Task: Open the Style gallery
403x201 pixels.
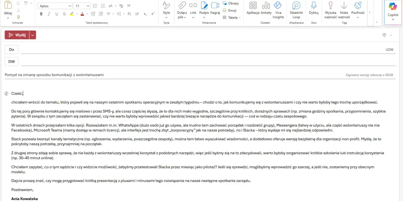Action: coord(166,10)
